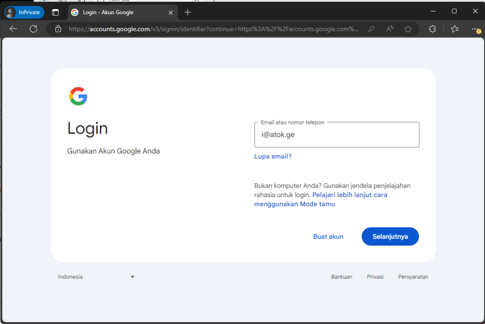
Task: Close the Login - Akun Google tab
Action: pyautogui.click(x=171, y=12)
